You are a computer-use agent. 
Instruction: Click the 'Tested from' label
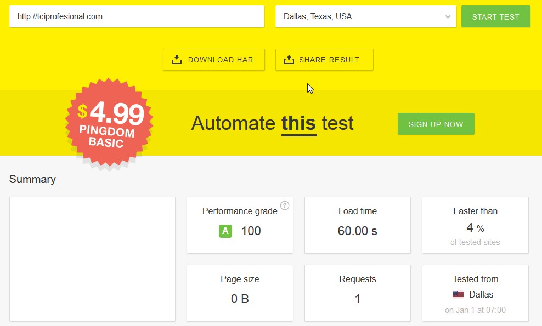475,279
